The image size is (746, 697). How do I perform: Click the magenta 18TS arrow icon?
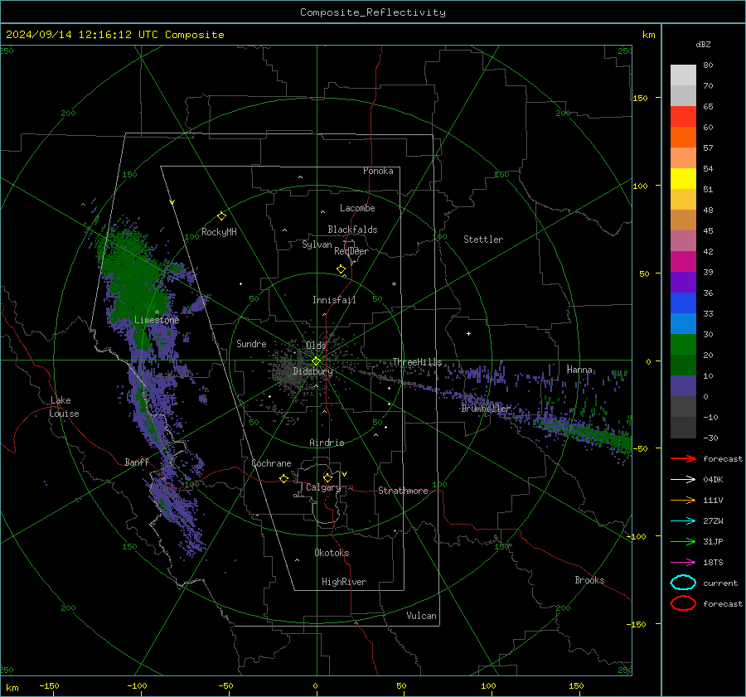[x=683, y=563]
